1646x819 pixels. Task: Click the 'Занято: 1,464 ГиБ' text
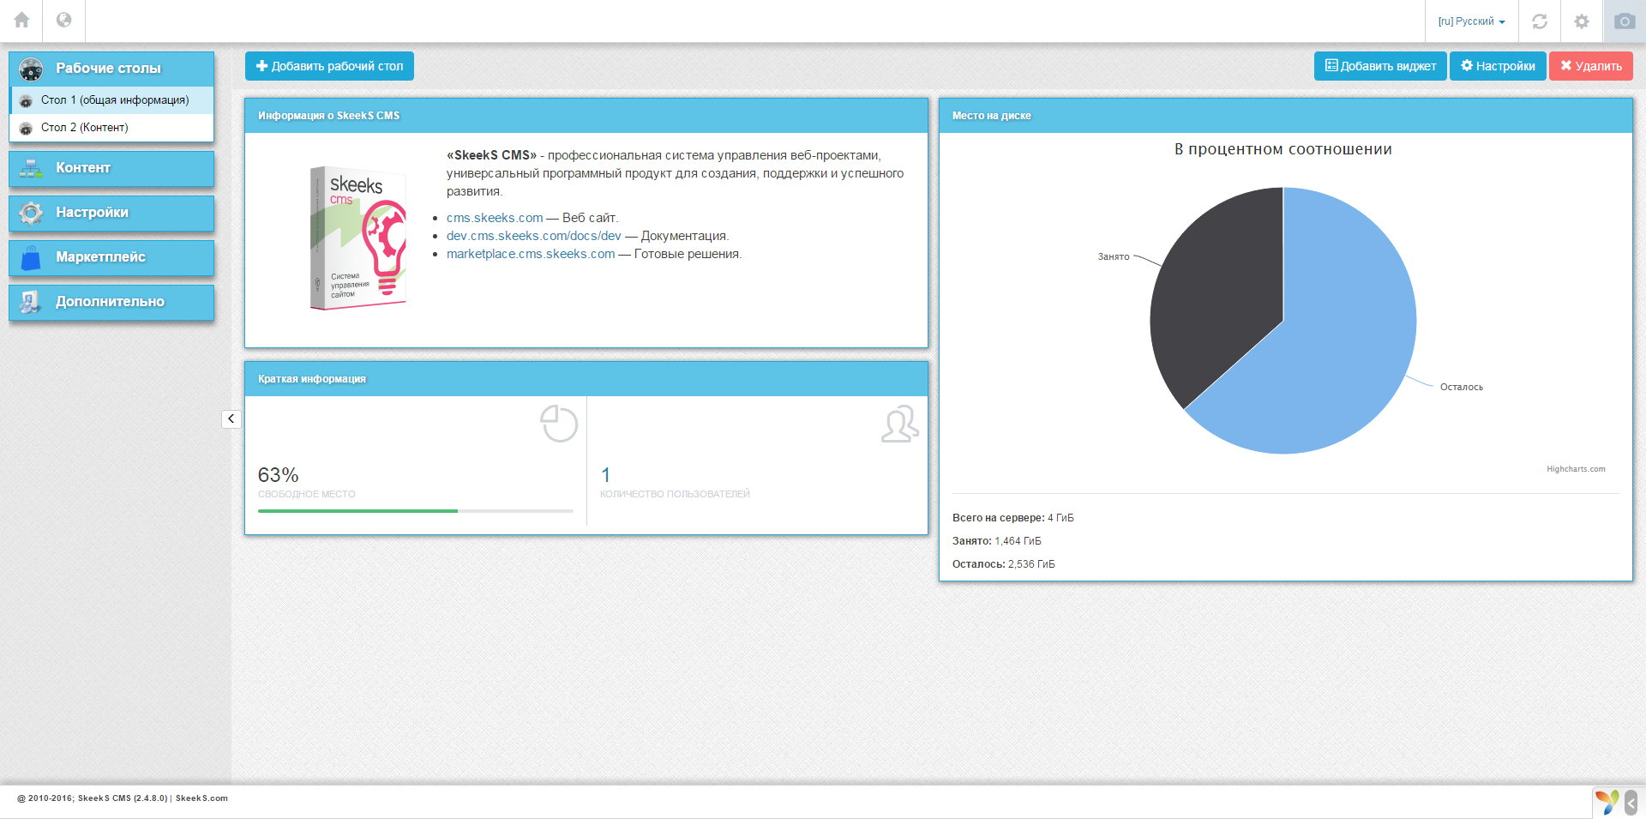coord(997,541)
